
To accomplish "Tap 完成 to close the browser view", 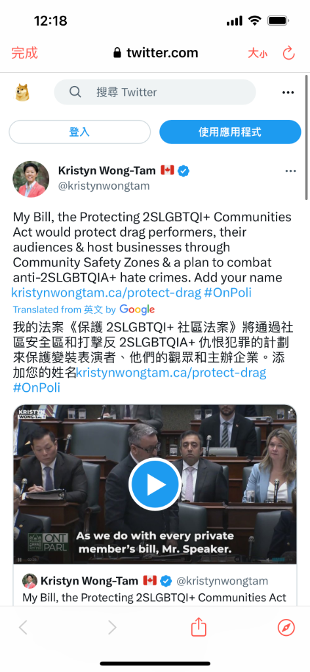I will point(24,53).
